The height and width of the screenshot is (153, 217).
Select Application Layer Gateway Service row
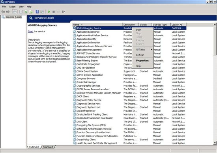(x=129, y=46)
